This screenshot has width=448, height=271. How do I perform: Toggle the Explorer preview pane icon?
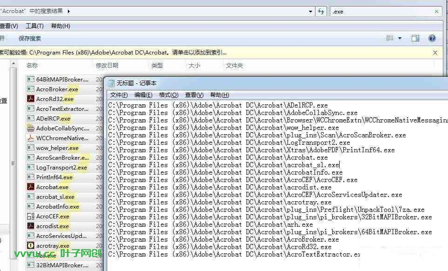click(x=415, y=38)
